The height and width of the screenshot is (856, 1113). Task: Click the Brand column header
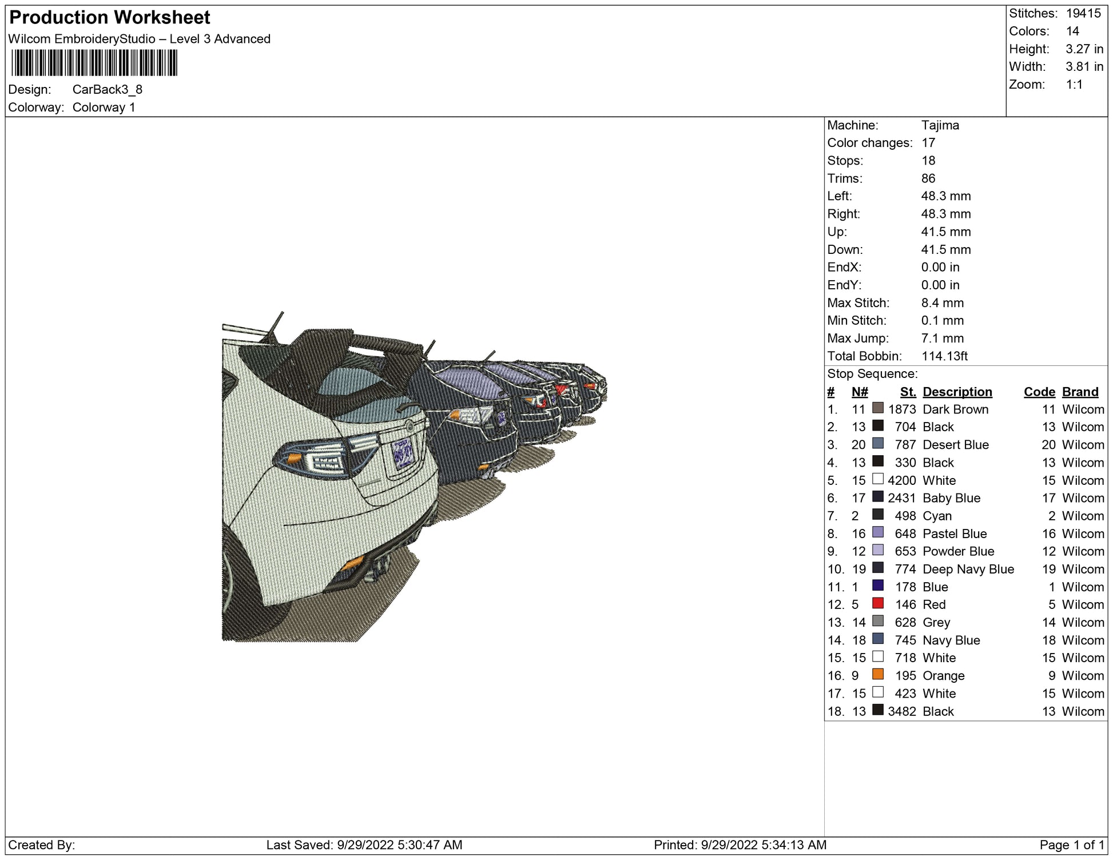pos(1080,392)
